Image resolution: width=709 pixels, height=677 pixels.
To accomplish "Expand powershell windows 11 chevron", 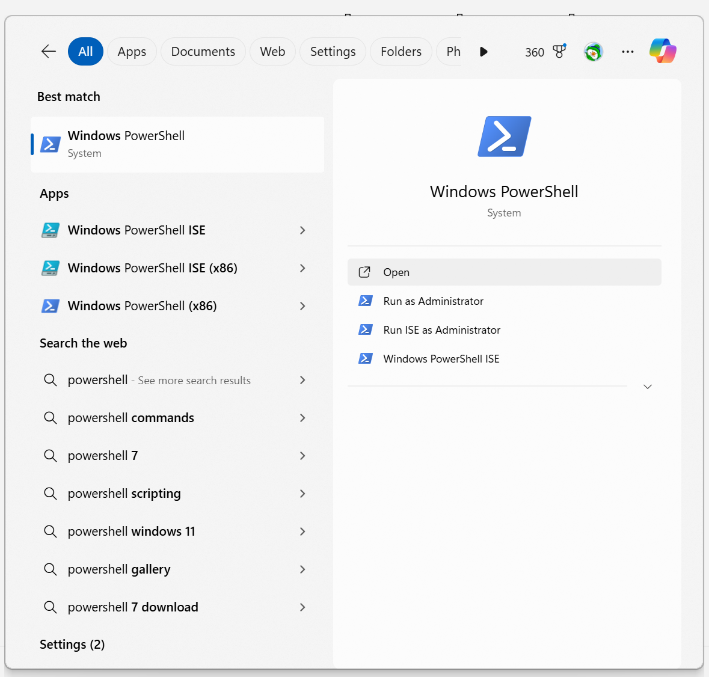I will click(x=302, y=531).
